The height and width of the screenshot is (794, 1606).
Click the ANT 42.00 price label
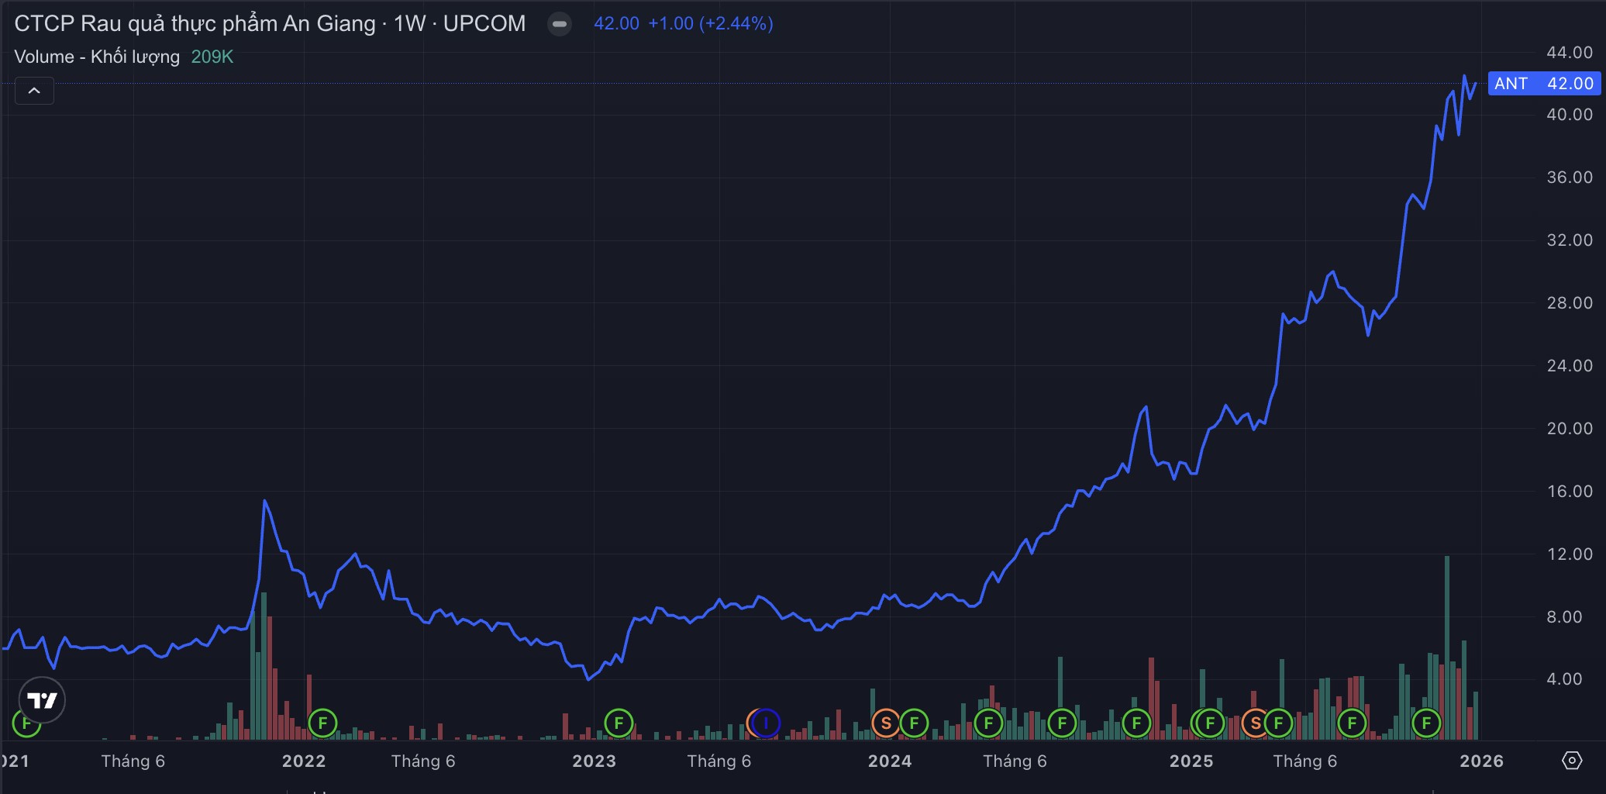pyautogui.click(x=1543, y=84)
